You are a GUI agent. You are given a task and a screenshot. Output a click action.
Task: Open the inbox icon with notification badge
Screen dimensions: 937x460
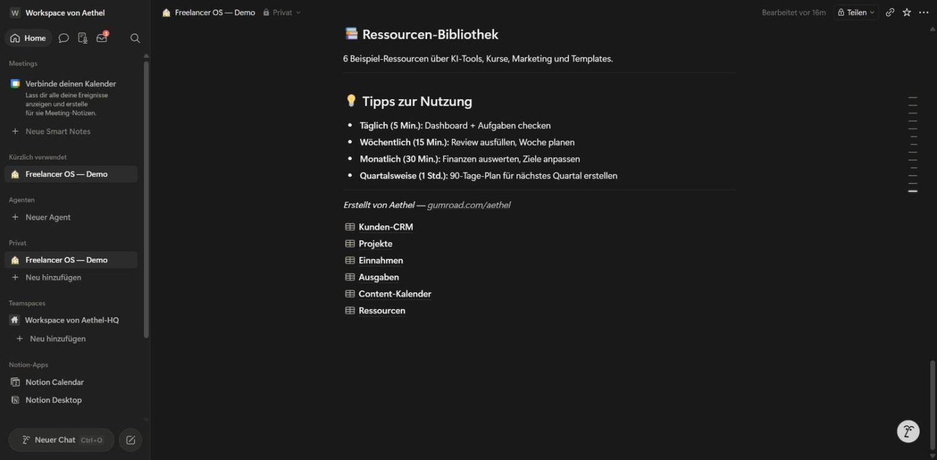(x=102, y=37)
